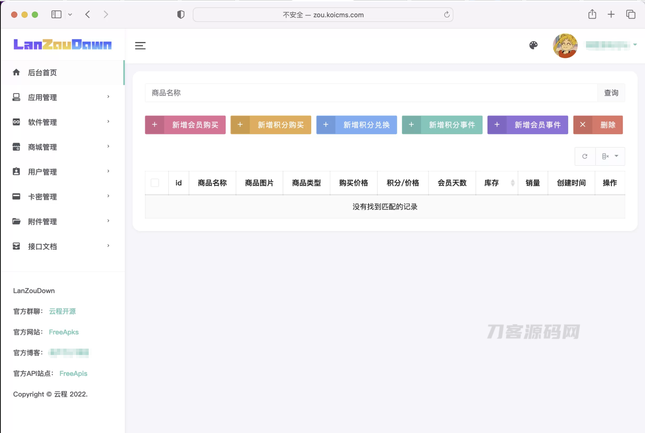The width and height of the screenshot is (645, 433).
Task: Open the table export dropdown
Action: (x=610, y=156)
